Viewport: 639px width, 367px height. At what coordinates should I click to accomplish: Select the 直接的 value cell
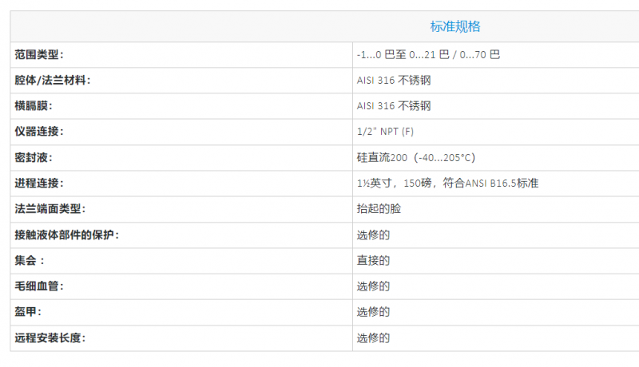[x=373, y=260]
